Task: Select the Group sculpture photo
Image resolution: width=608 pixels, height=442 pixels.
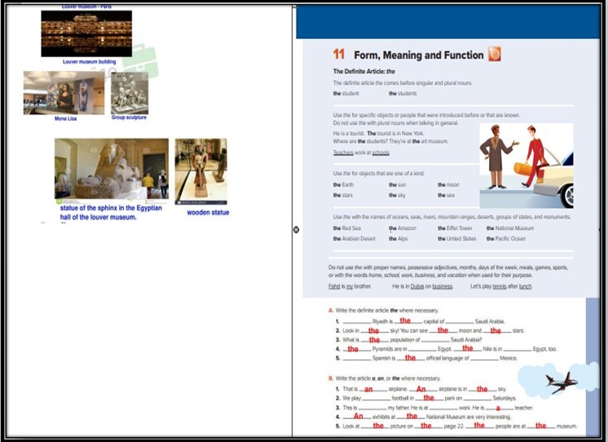Action: (130, 93)
